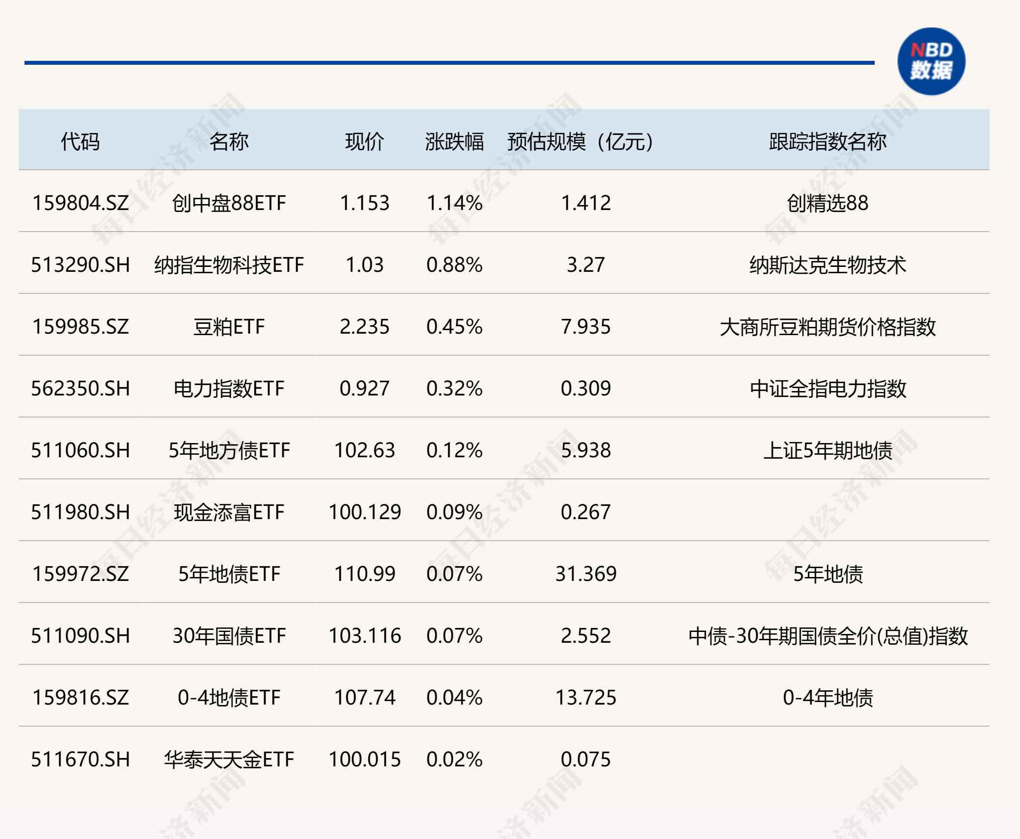Click the 名称 column header

[x=229, y=142]
